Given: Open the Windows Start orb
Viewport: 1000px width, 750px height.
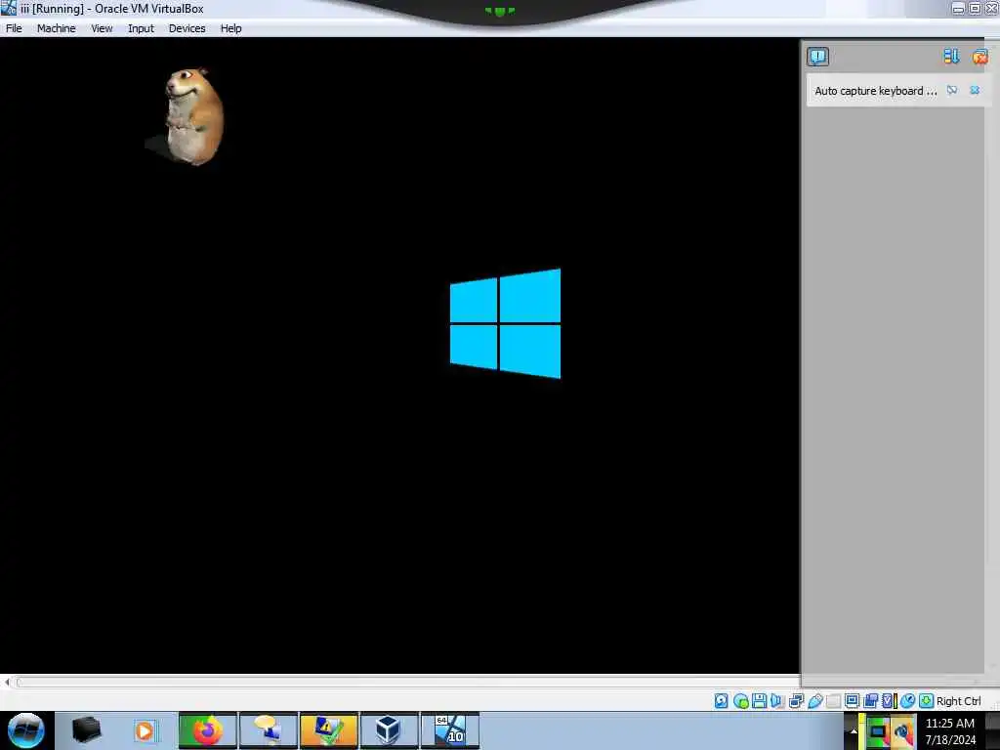Looking at the screenshot, I should [26, 730].
